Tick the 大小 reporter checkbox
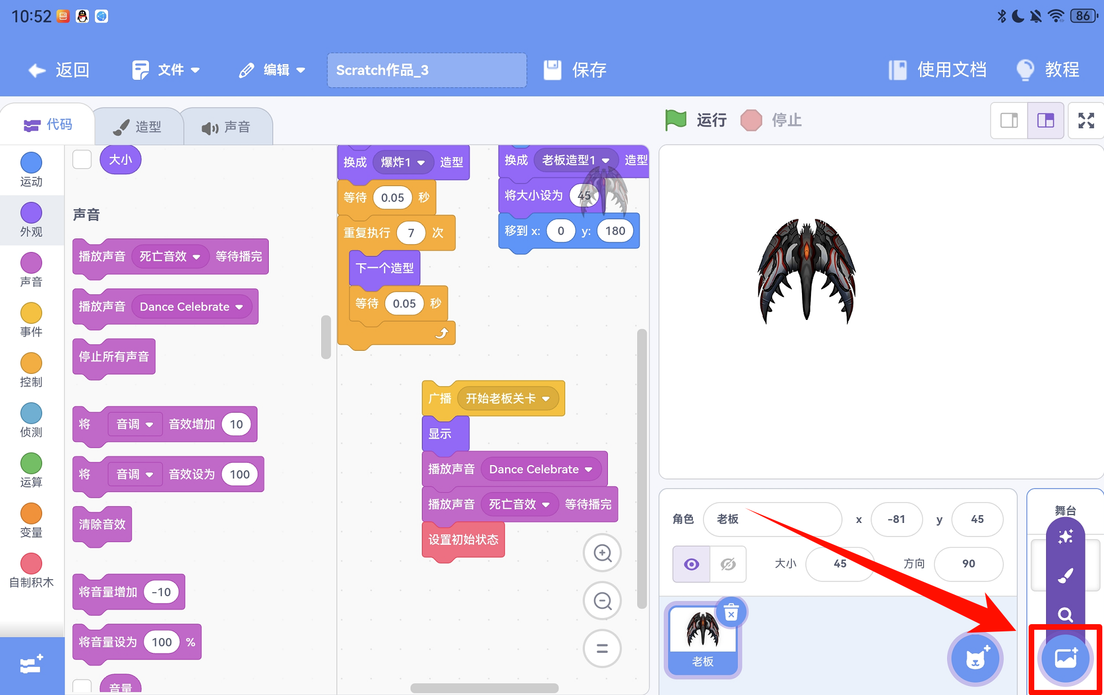 pyautogui.click(x=82, y=160)
